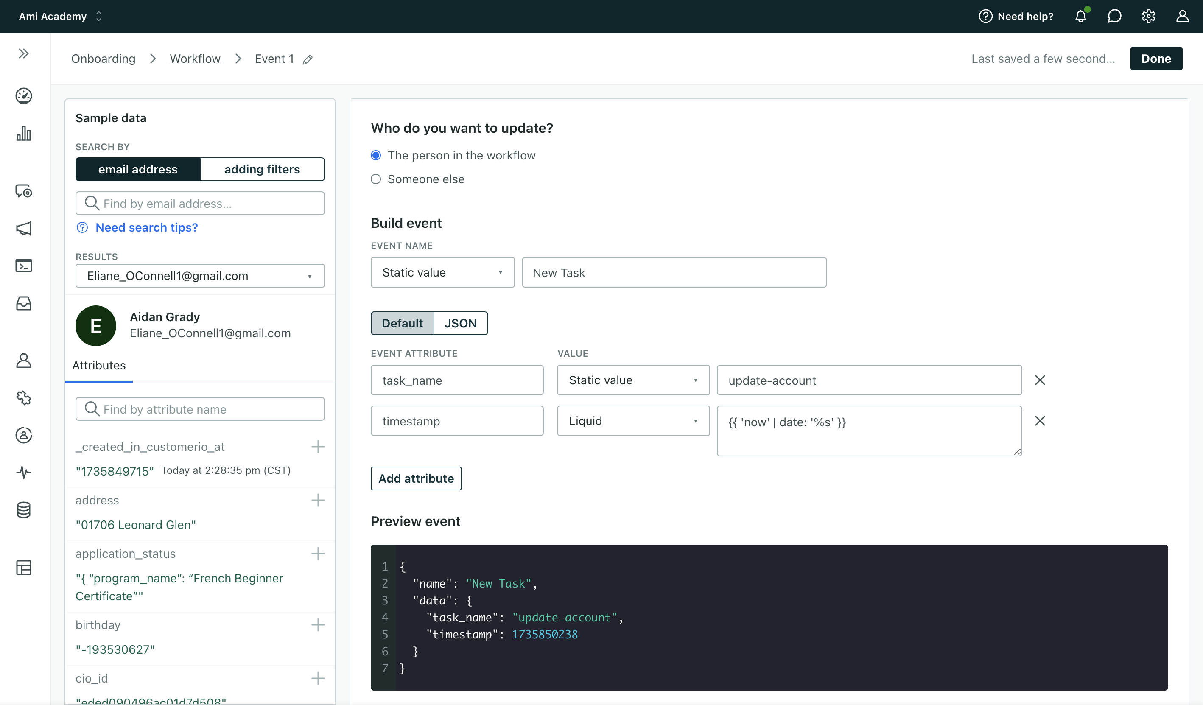1203x705 pixels.
Task: Click the remove icon on task_name attribute row
Action: tap(1040, 380)
